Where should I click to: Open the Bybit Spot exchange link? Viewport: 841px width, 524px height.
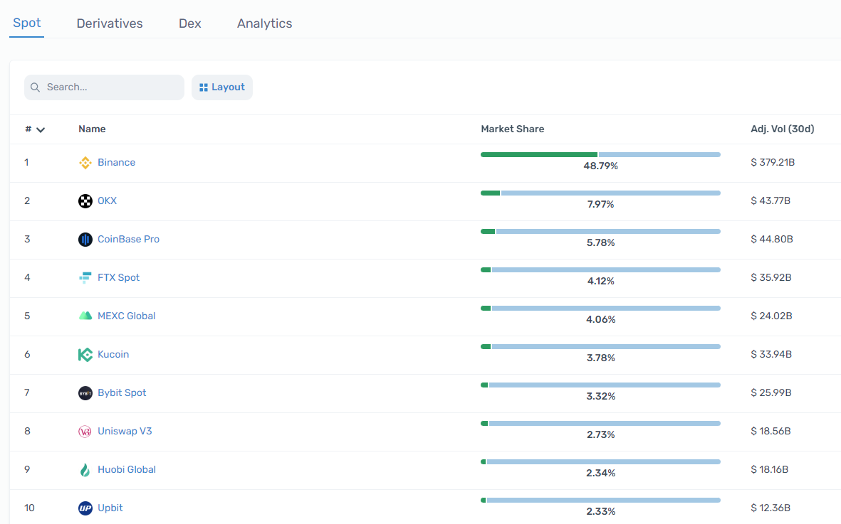coord(122,392)
